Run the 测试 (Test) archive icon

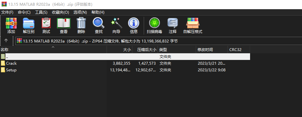46,23
